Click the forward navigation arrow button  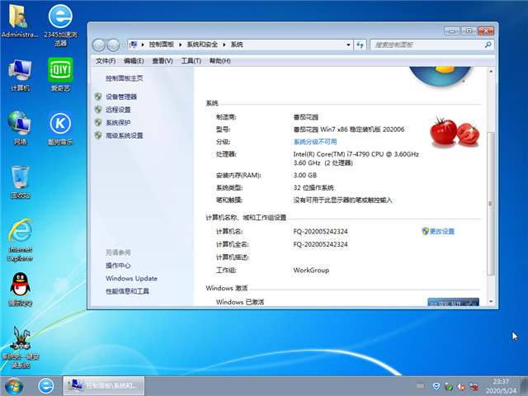point(113,45)
